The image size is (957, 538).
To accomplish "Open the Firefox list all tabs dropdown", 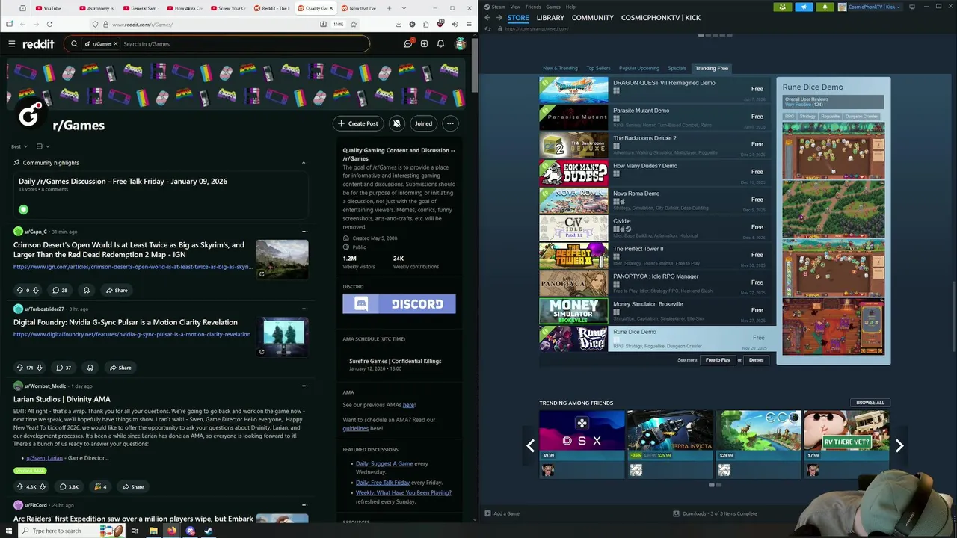I will pos(403,8).
